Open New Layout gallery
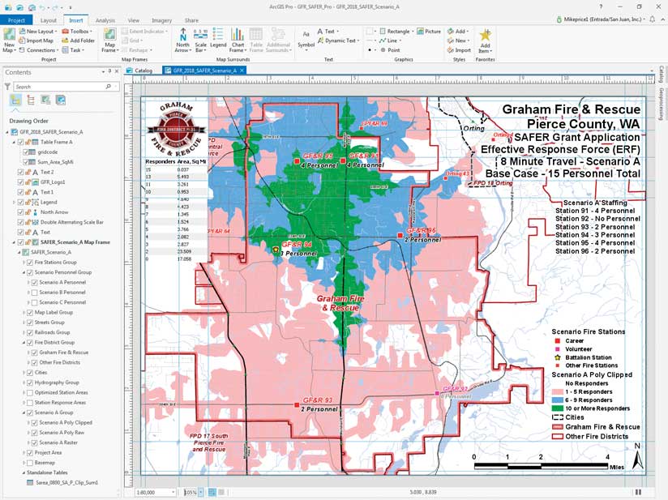 click(x=38, y=32)
